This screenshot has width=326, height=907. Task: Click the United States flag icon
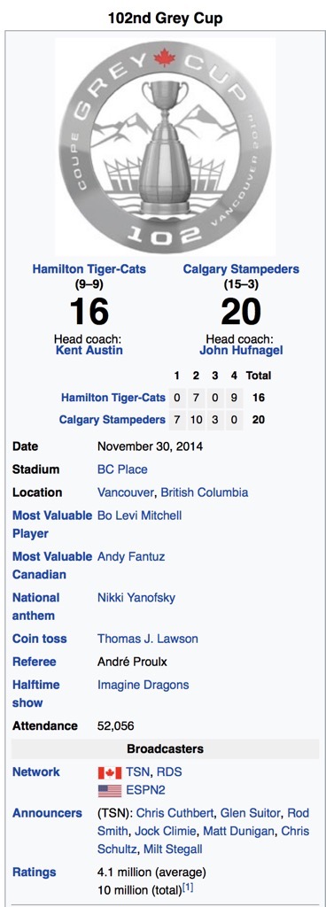click(x=109, y=791)
